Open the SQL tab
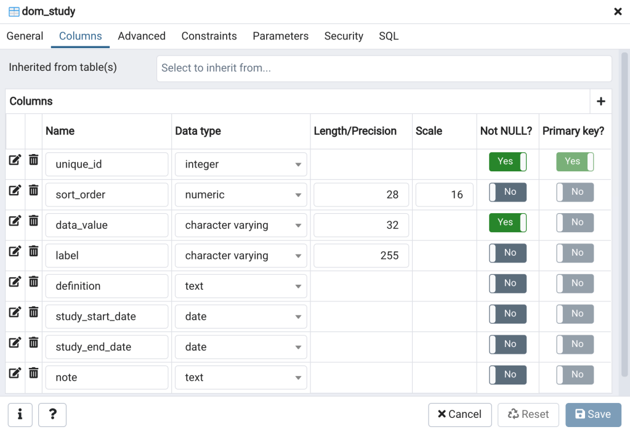This screenshot has height=432, width=630. coord(389,36)
